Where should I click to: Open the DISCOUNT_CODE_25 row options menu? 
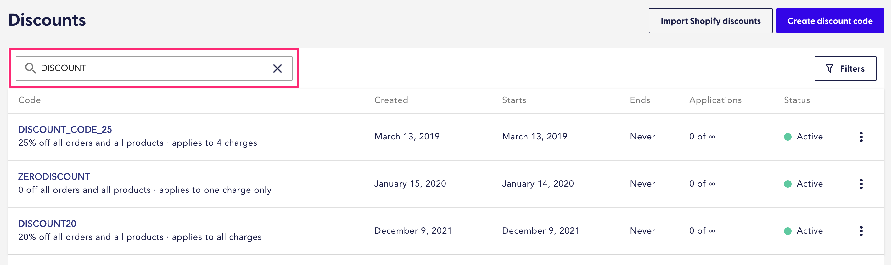point(861,137)
